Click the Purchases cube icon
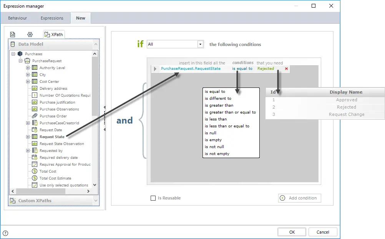 coord(20,54)
